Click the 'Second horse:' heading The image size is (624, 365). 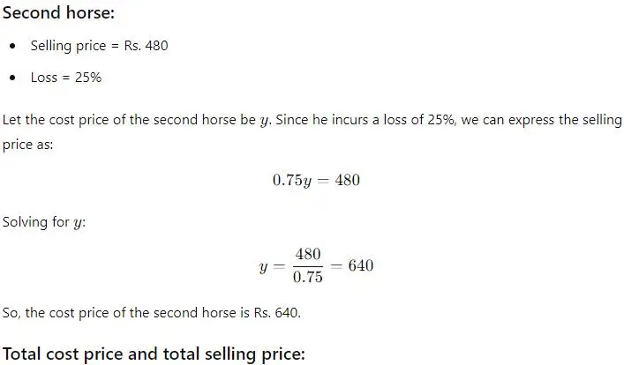pos(58,12)
